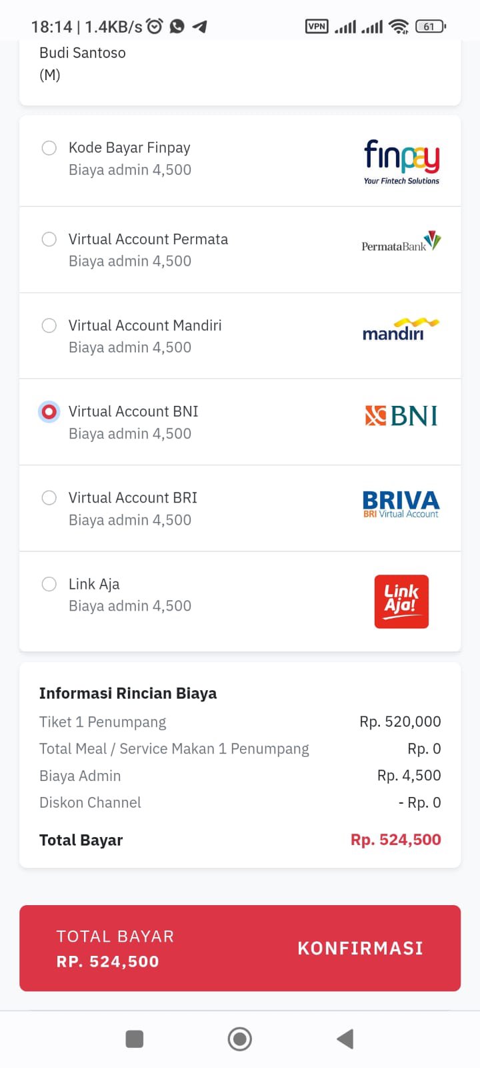Tap the BRIVA logo
The height and width of the screenshot is (1068, 480).
click(401, 503)
